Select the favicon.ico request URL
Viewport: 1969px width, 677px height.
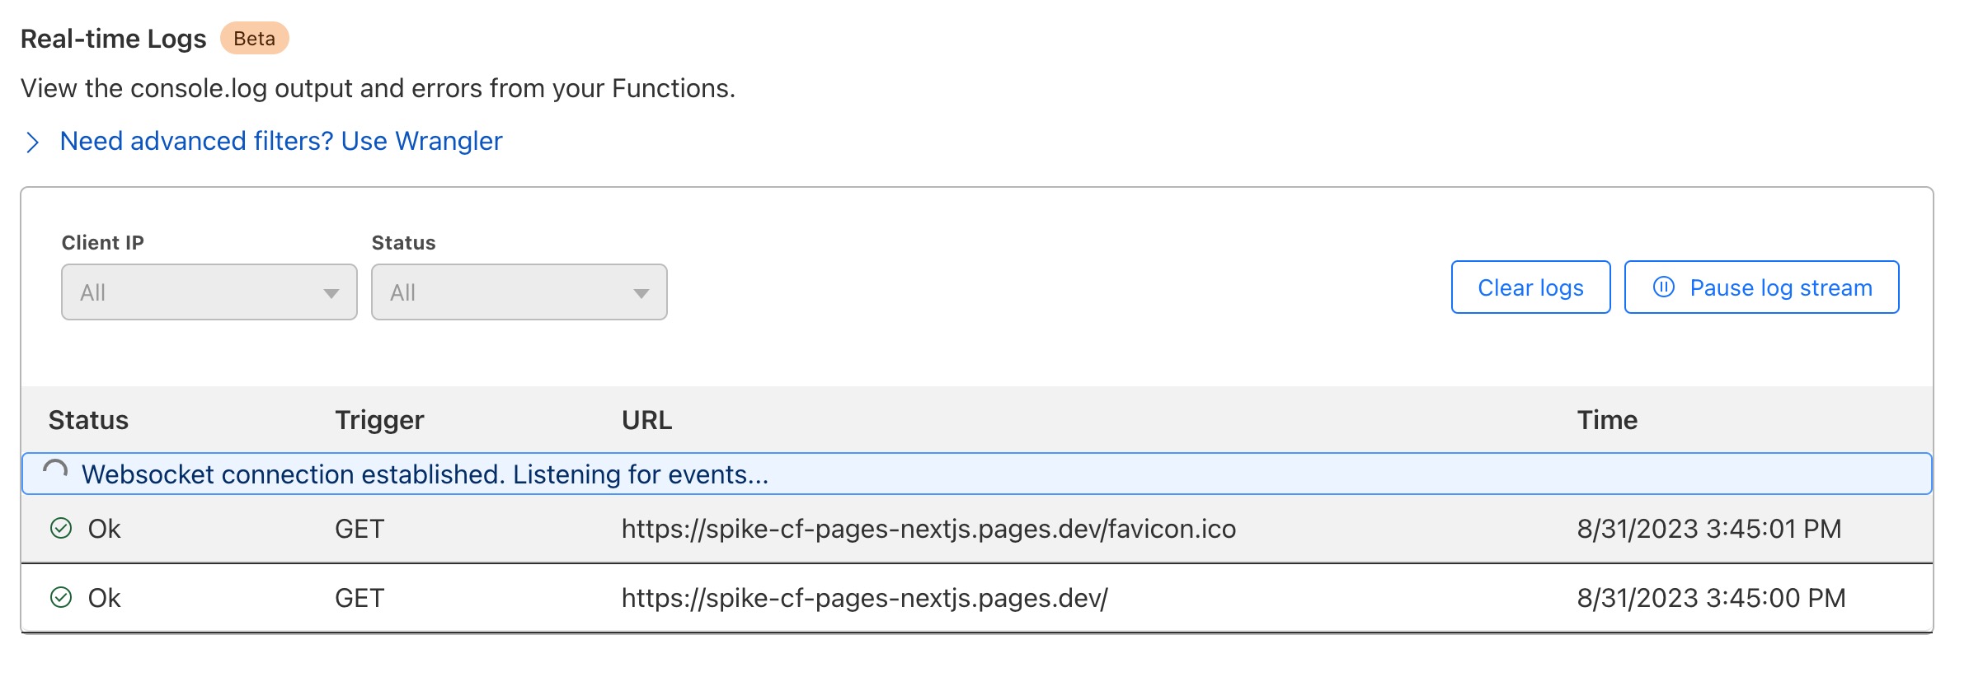(x=928, y=529)
